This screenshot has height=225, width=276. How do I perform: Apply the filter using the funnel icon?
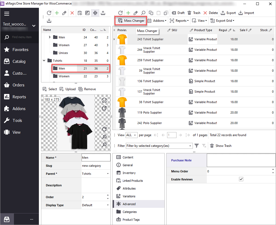pyautogui.click(x=197, y=146)
